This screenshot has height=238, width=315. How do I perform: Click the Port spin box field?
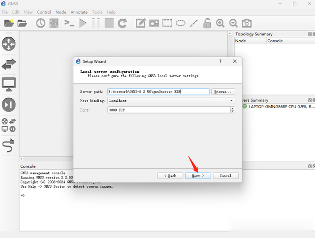[x=169, y=110]
